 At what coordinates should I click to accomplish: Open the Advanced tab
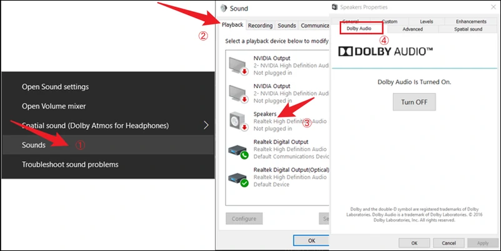[x=412, y=29]
